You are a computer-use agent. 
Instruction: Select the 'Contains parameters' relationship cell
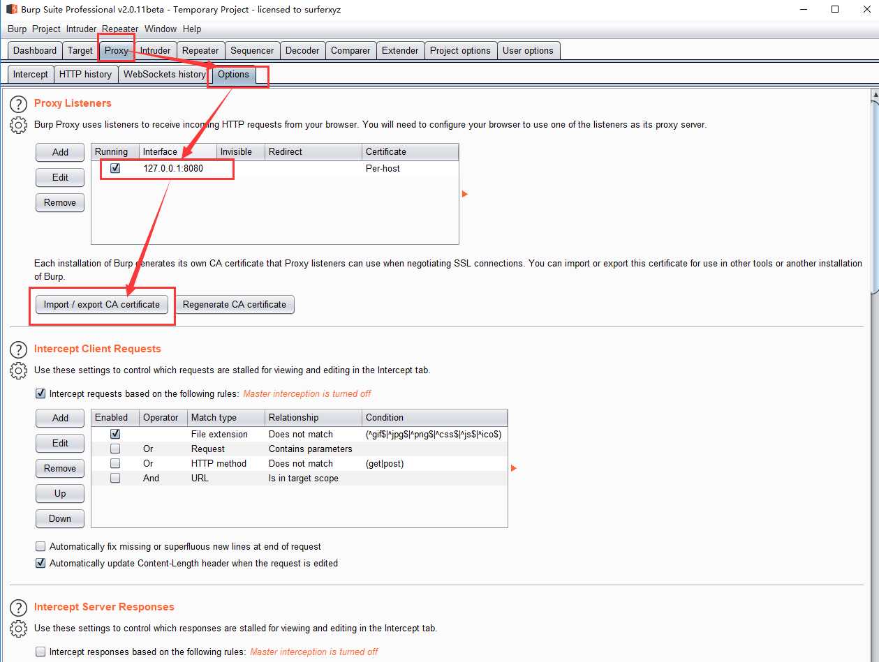(x=313, y=449)
